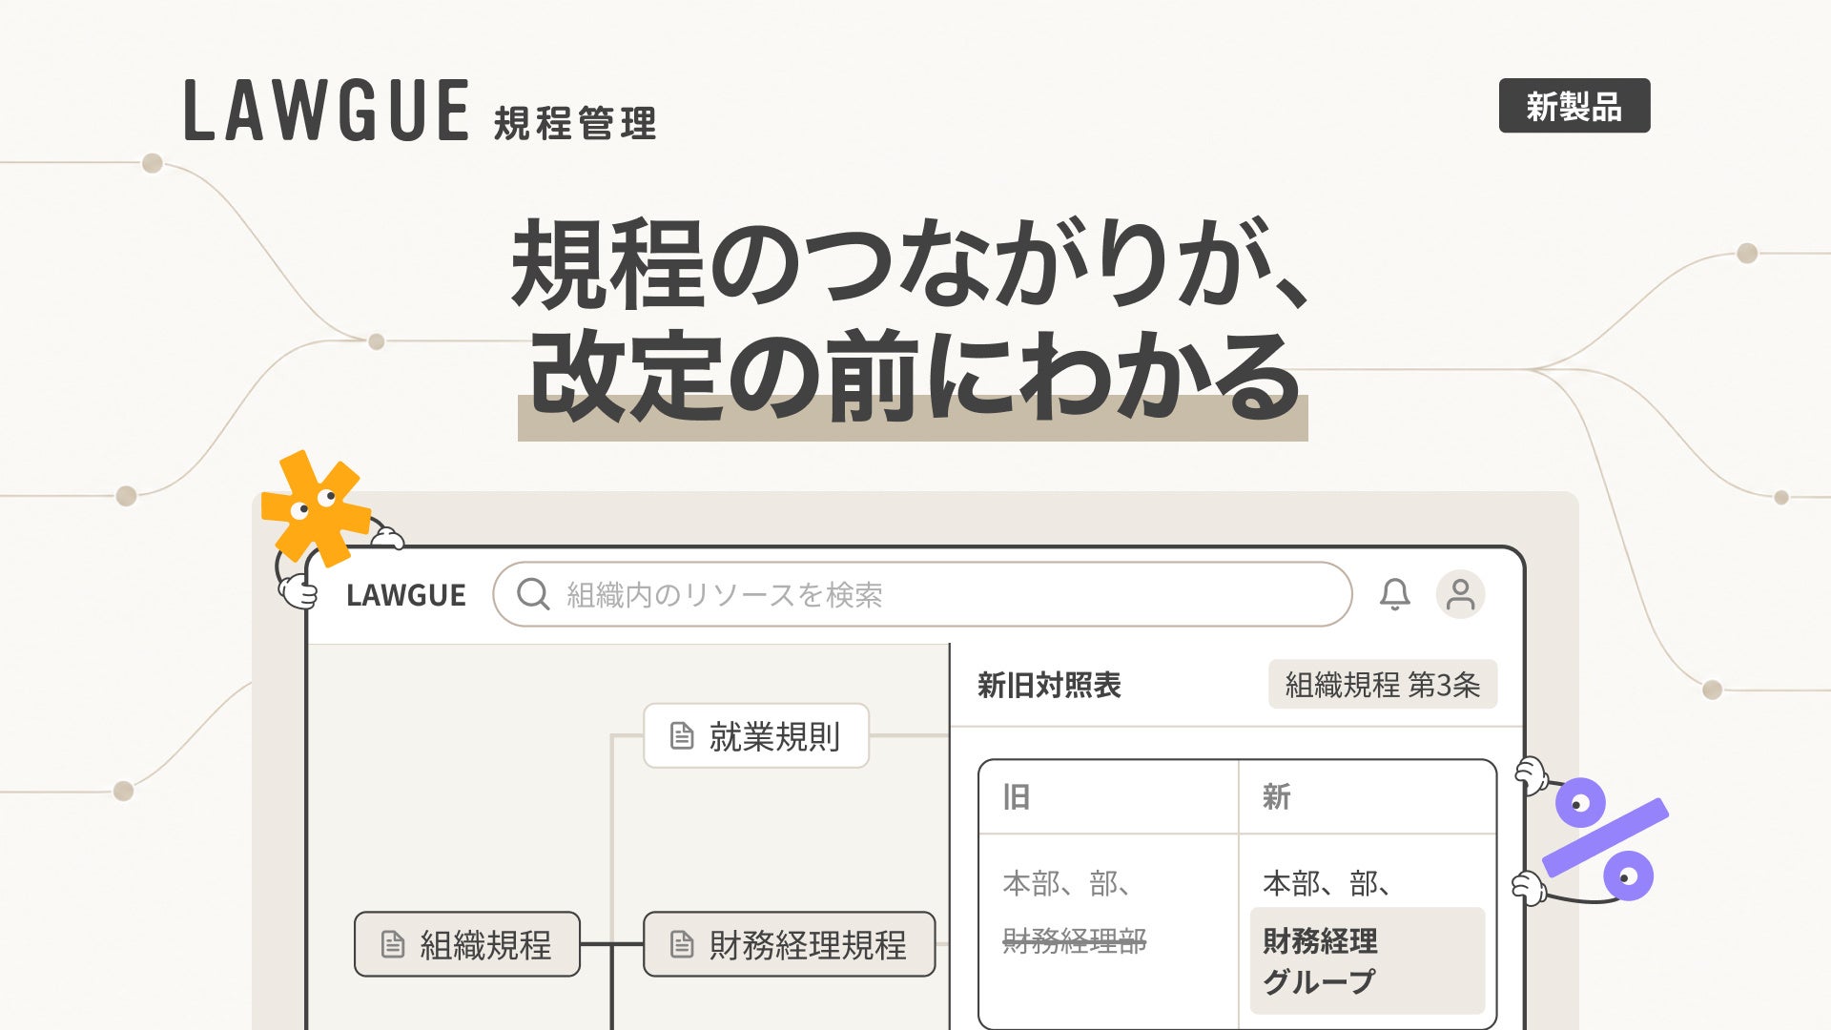This screenshot has width=1831, height=1030.
Task: Click the 新製品 badge
Action: [1574, 105]
